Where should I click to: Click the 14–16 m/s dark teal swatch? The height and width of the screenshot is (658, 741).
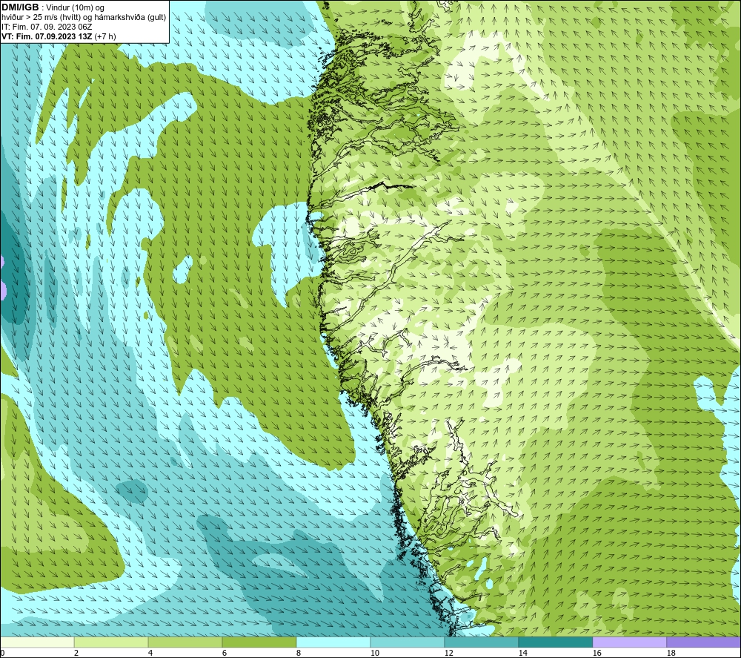click(x=555, y=642)
